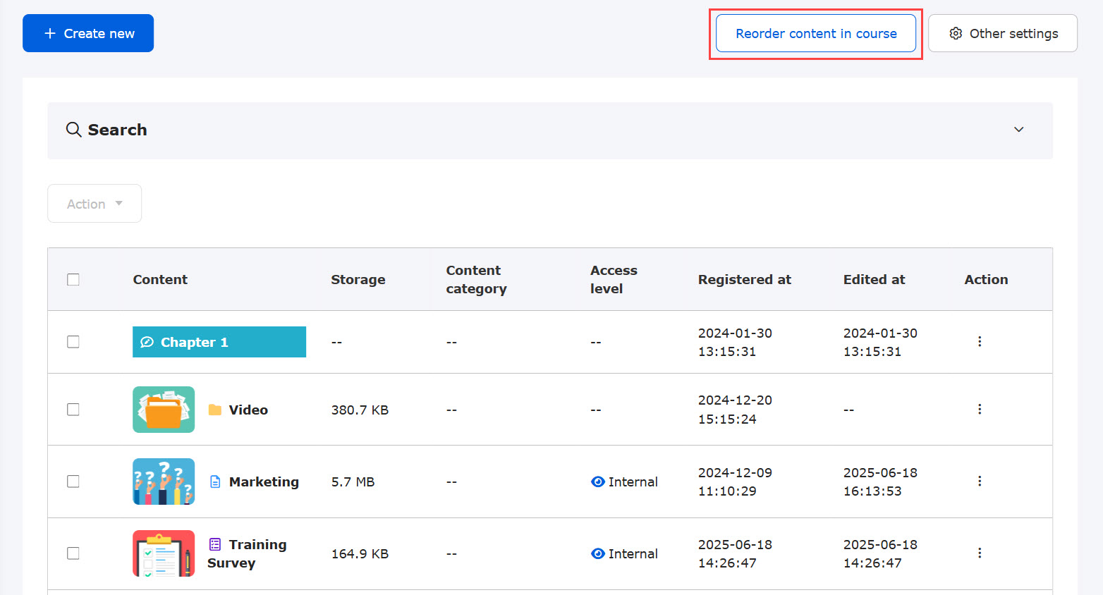Image resolution: width=1103 pixels, height=595 pixels.
Task: Click the Registered at column header
Action: tap(744, 280)
